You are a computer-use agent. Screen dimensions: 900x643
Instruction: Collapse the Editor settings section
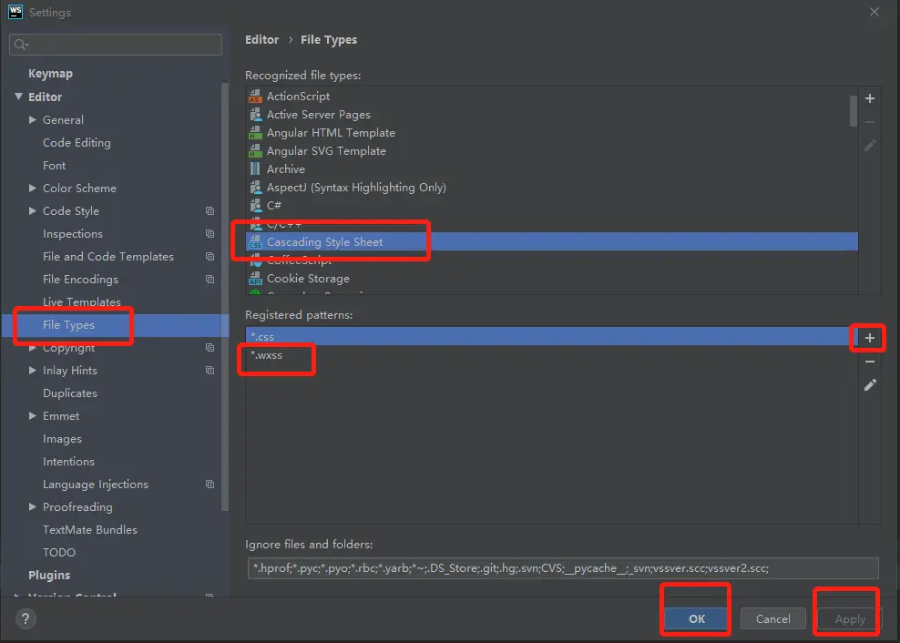(x=18, y=97)
